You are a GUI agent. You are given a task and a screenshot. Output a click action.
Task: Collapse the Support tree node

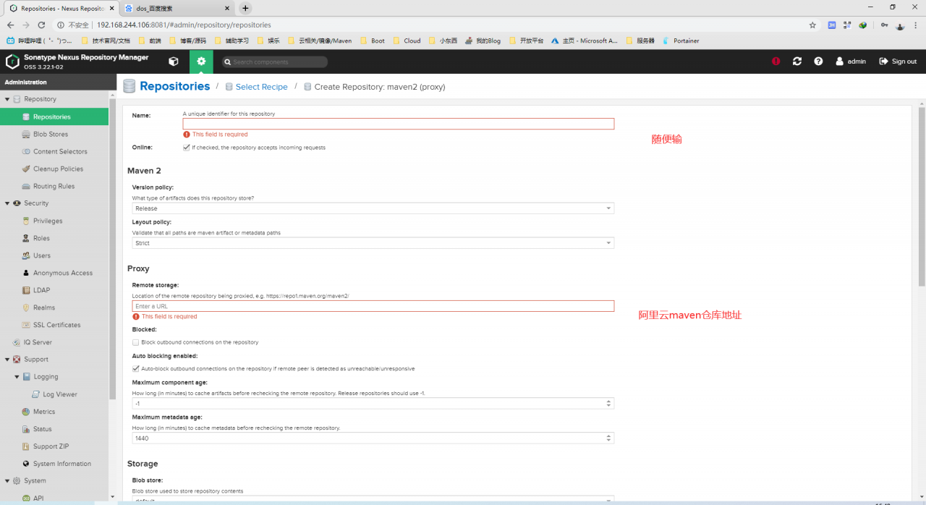7,360
